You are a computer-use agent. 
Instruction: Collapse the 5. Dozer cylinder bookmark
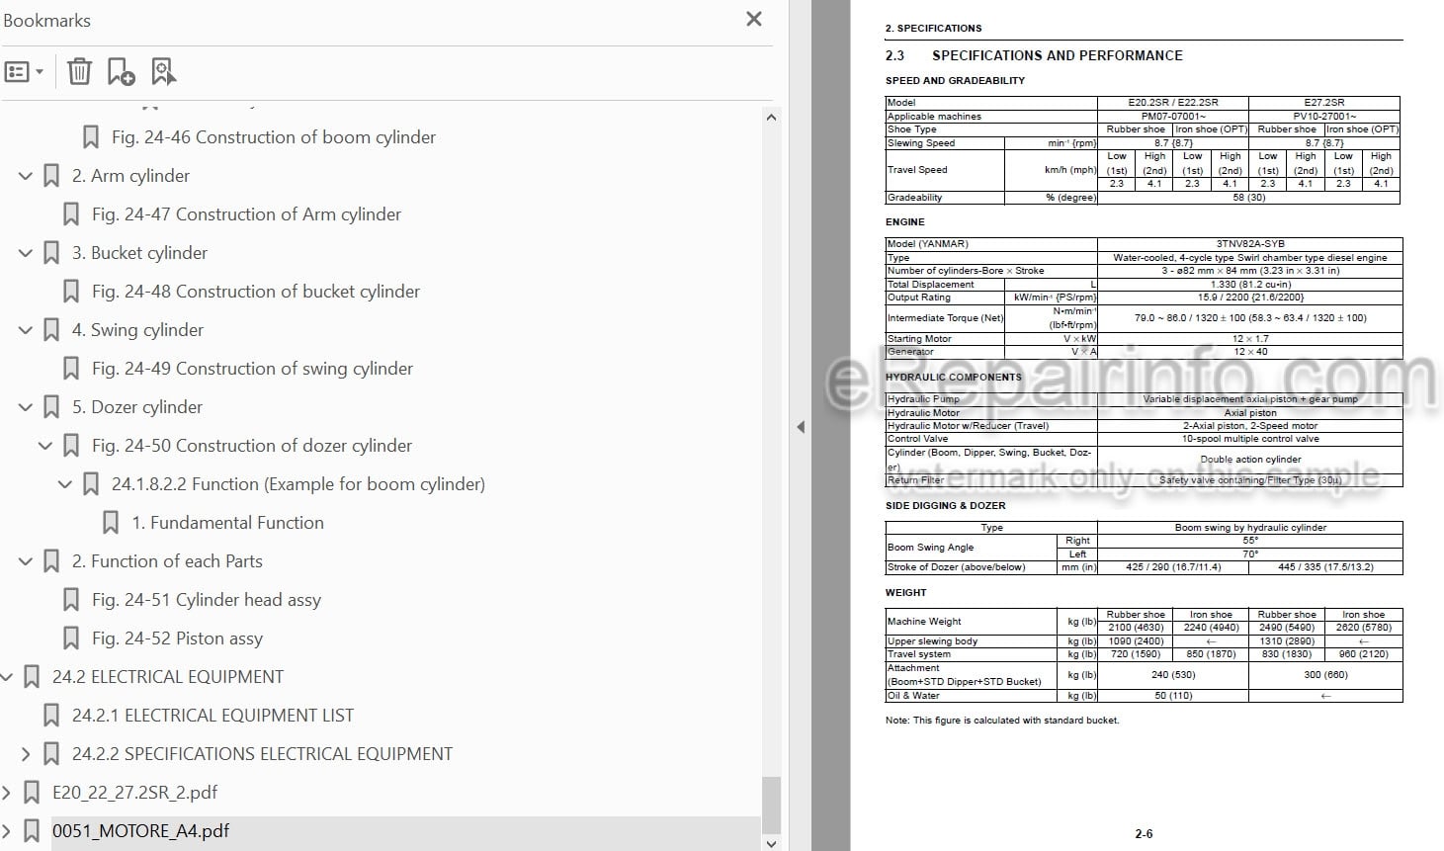pos(26,407)
